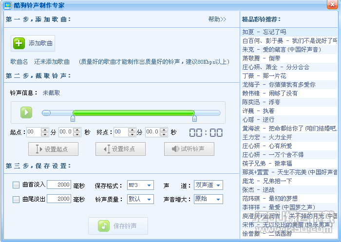Screen dimensions: 341x242
Task: Decrease 起点 minutes with down arrow
Action: (x=45, y=134)
